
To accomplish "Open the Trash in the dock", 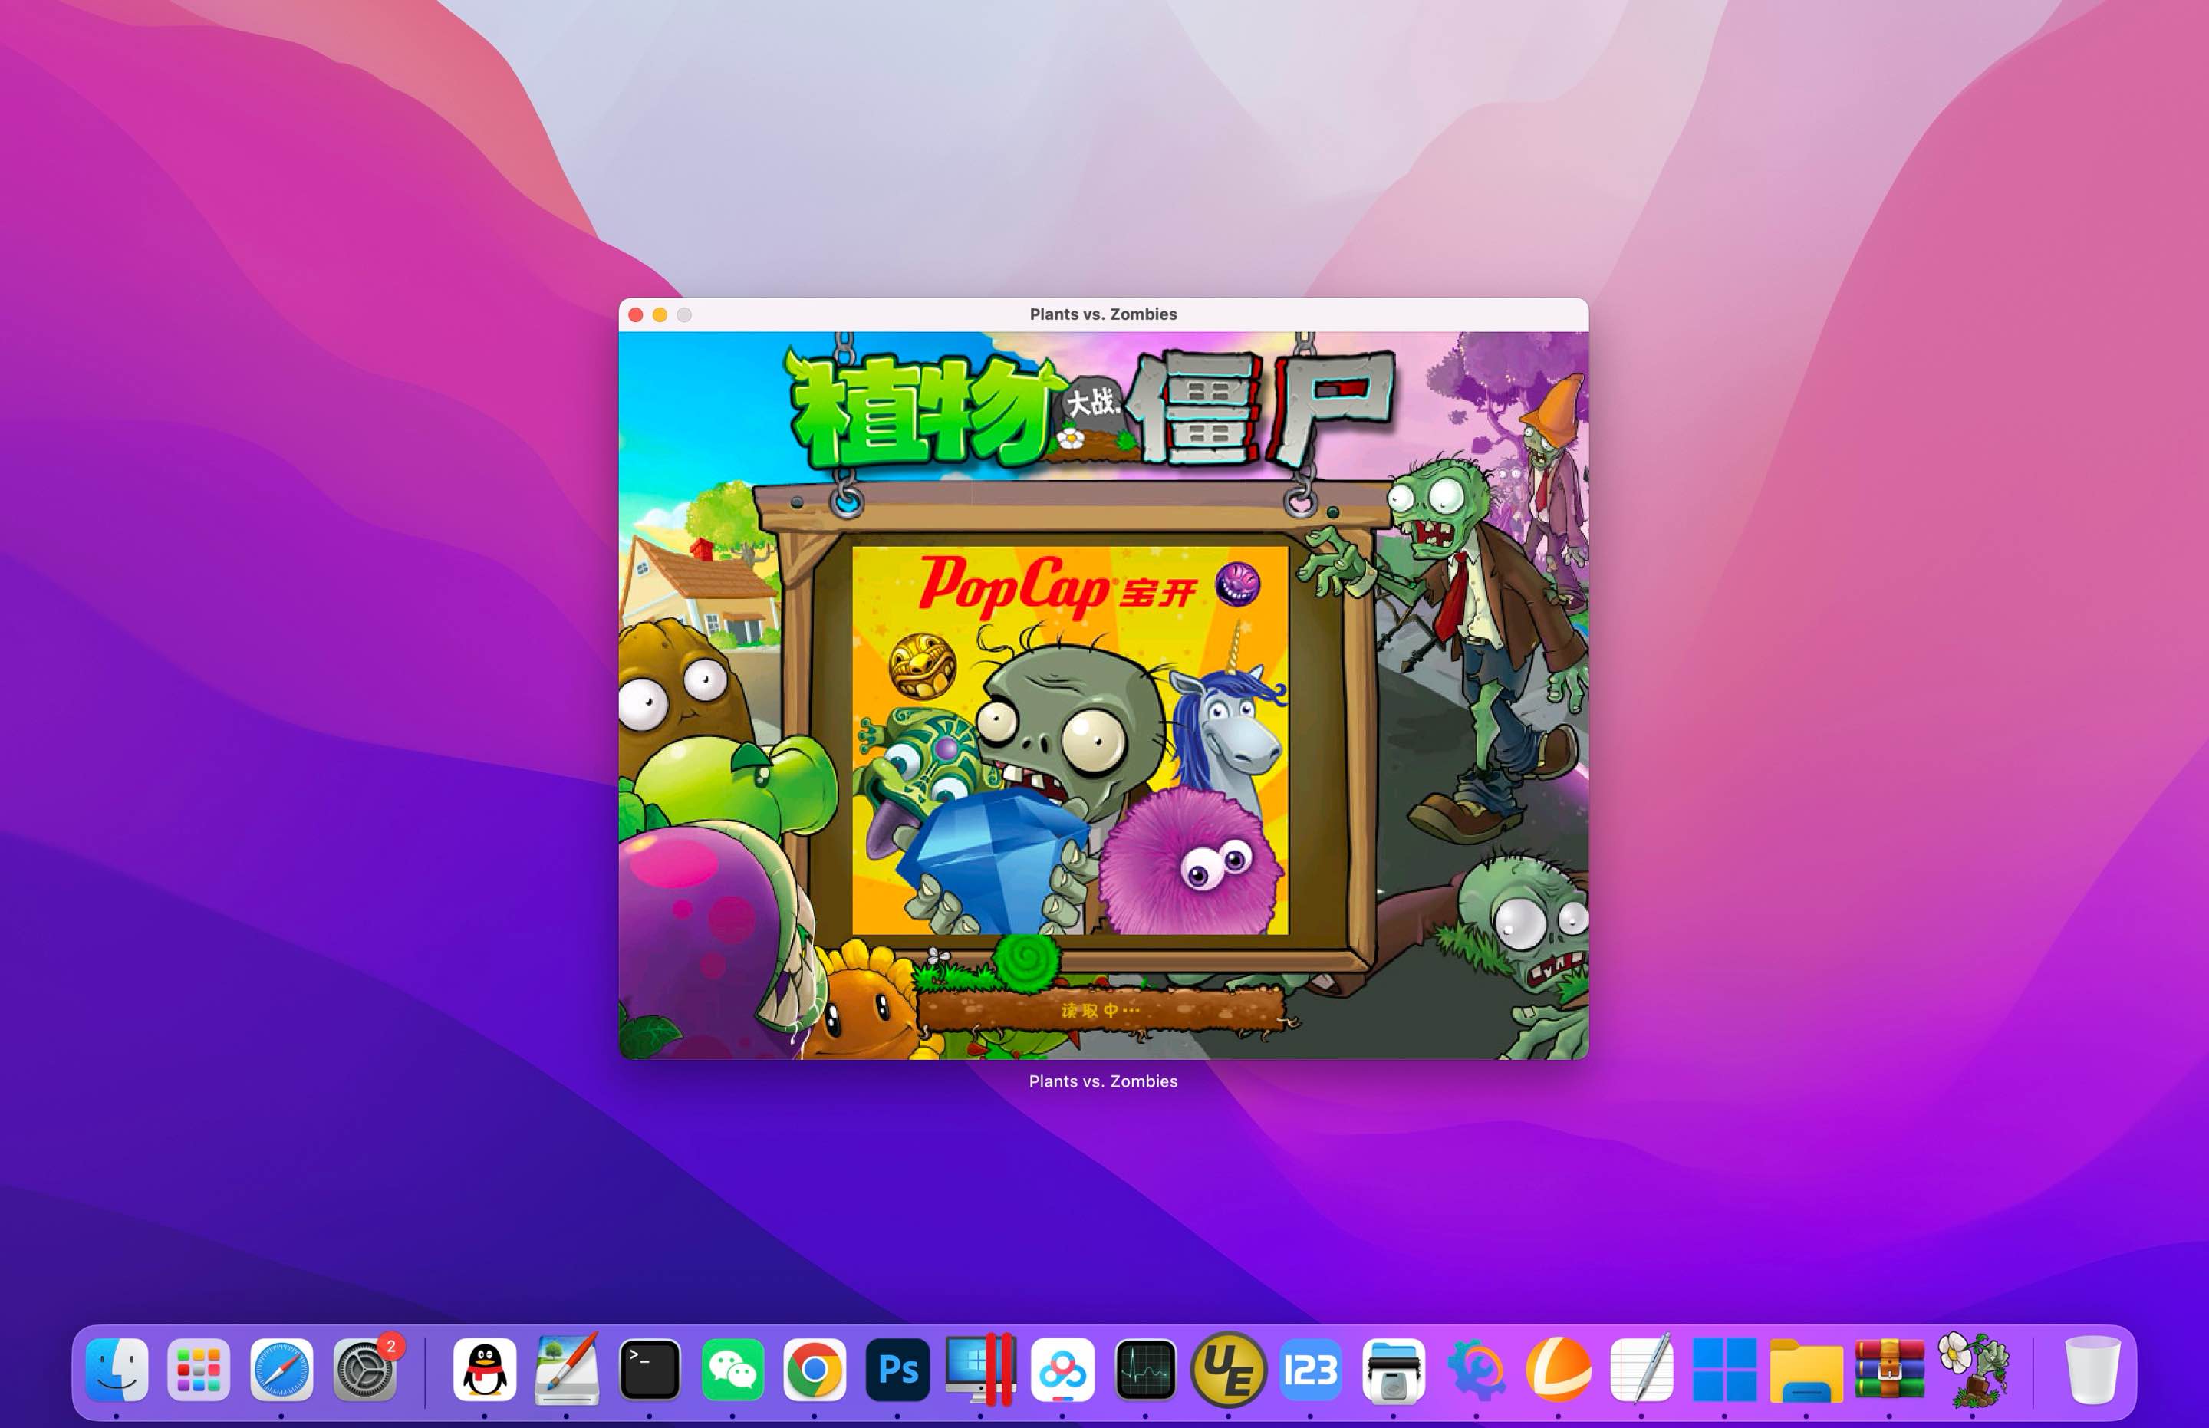I will tap(2092, 1370).
